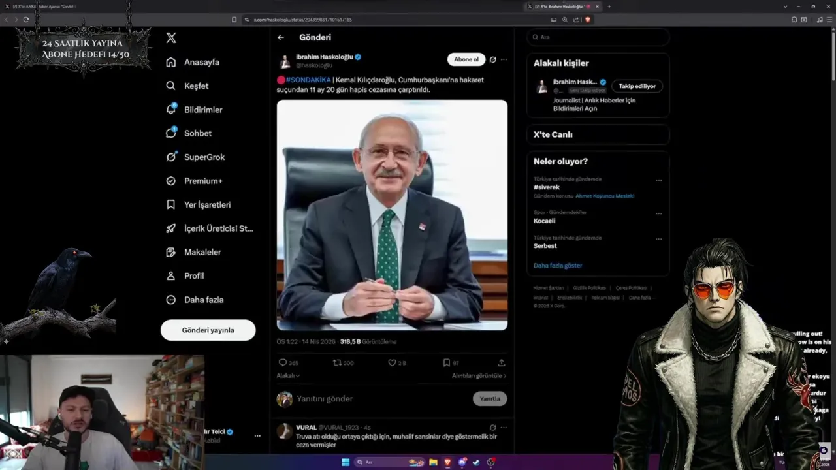
Task: Click Alıntıları görüntüle link
Action: point(479,376)
